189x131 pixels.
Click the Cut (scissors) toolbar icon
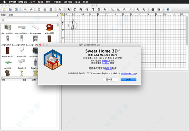(x=39, y=9)
